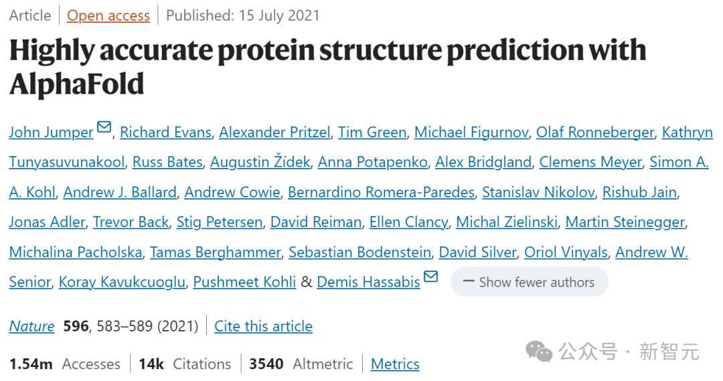Open the Nature journal link

[x=31, y=326]
